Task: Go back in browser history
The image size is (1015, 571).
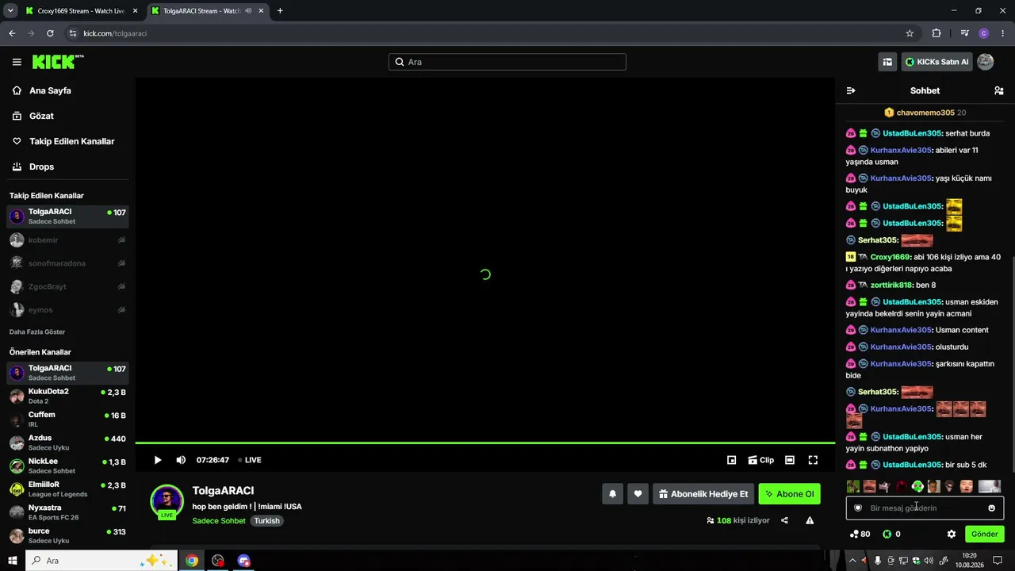Action: [12, 33]
